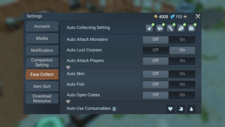Viewport: 225px width, 127px height.
Task: Select the water drop thirst consumable icon
Action: [191, 109]
